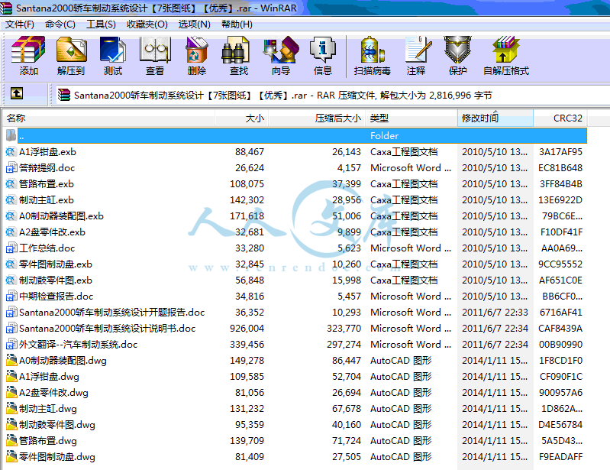This screenshot has width=610, height=470.
Task: Sort by Modified (修改时间) column header
Action: [x=495, y=118]
